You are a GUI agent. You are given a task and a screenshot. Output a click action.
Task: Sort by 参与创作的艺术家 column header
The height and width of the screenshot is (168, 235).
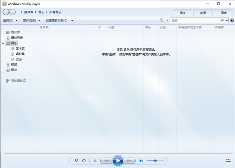tap(195, 27)
